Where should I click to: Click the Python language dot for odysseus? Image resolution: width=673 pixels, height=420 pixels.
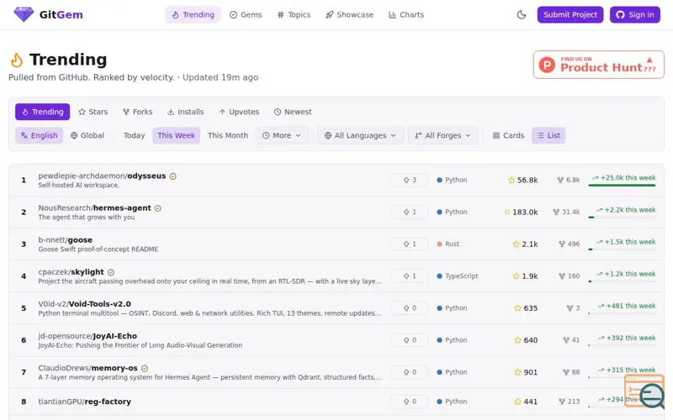(x=439, y=180)
